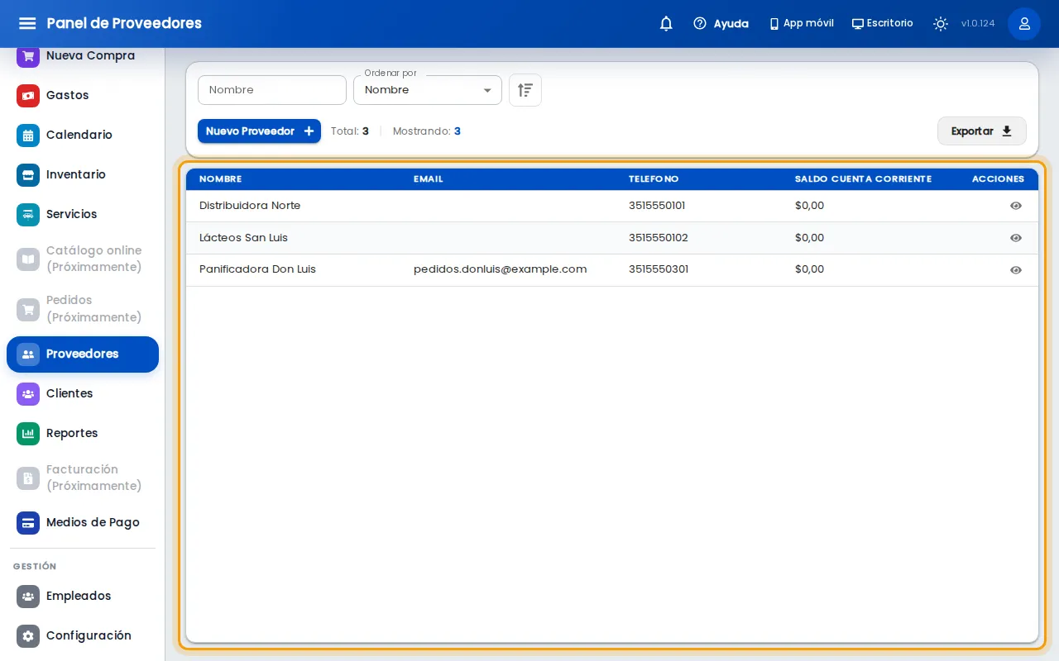
Task: Click the v1.0.124 version label
Action: (978, 23)
